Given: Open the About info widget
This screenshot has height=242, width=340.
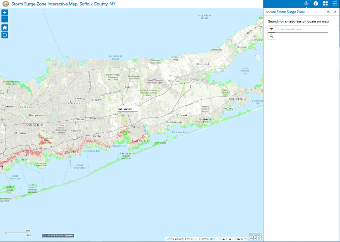Looking at the screenshot, I should pos(316,4).
